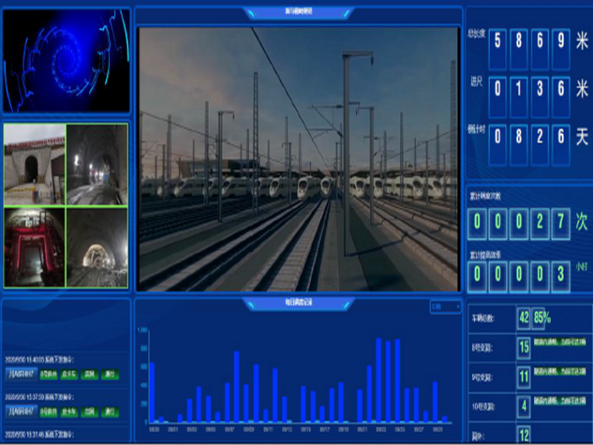The width and height of the screenshot is (593, 445).
Task: Click the main train yard video
Action: point(298,159)
